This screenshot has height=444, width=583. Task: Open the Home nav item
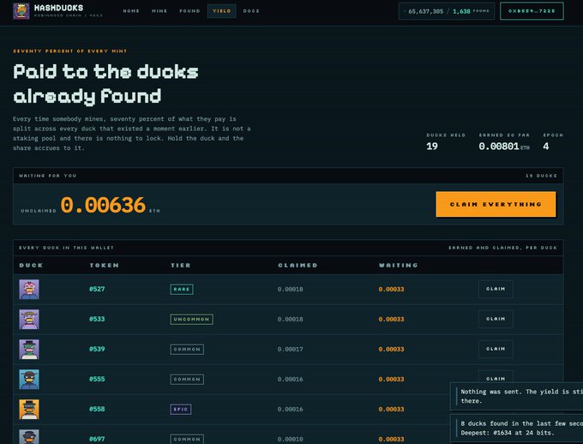point(131,11)
